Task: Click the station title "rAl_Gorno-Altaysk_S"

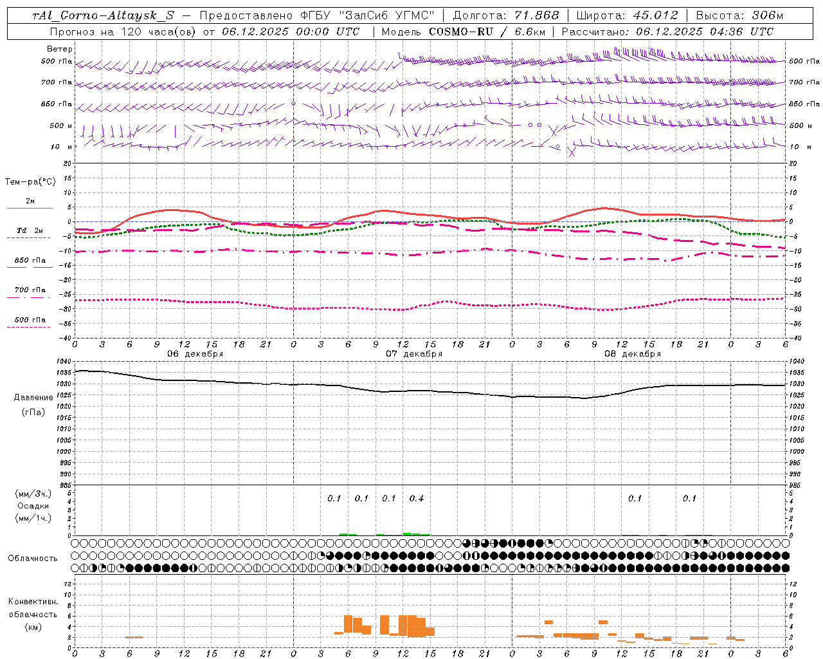Action: click(x=103, y=15)
